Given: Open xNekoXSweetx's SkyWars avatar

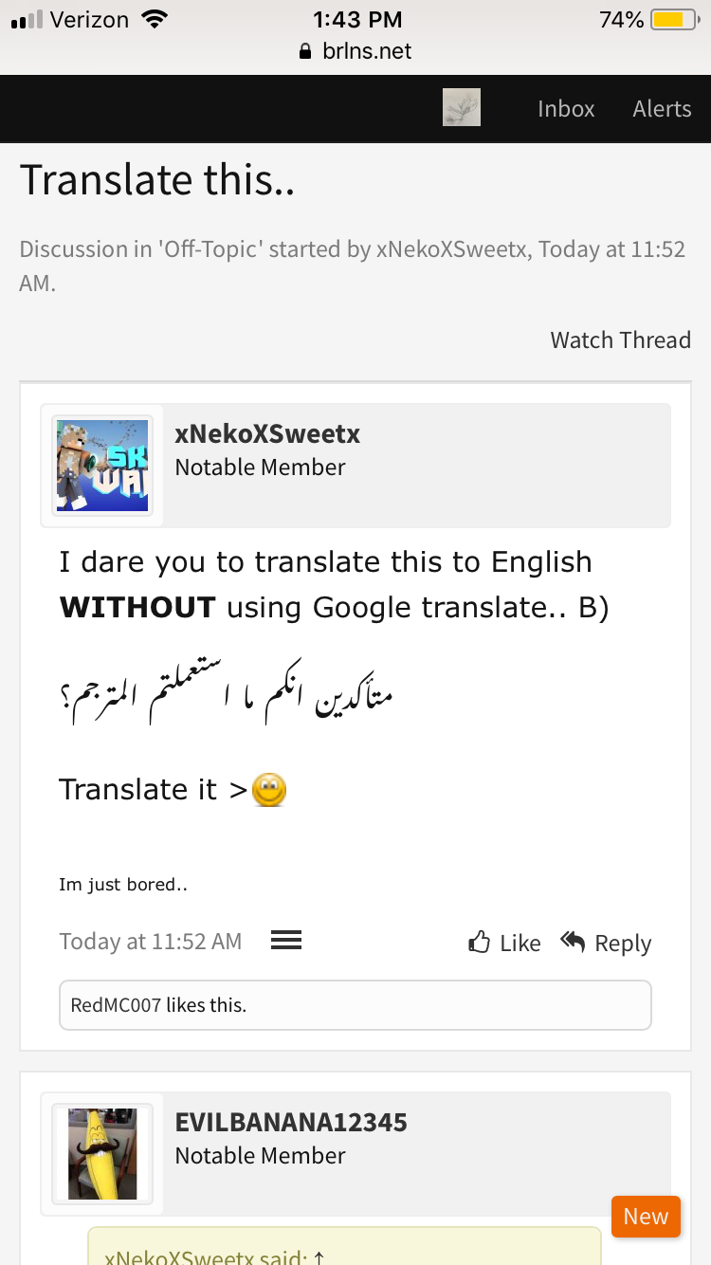Looking at the screenshot, I should tap(102, 466).
